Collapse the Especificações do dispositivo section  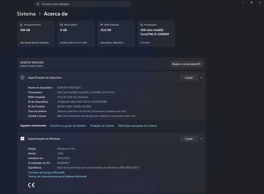tap(201, 78)
